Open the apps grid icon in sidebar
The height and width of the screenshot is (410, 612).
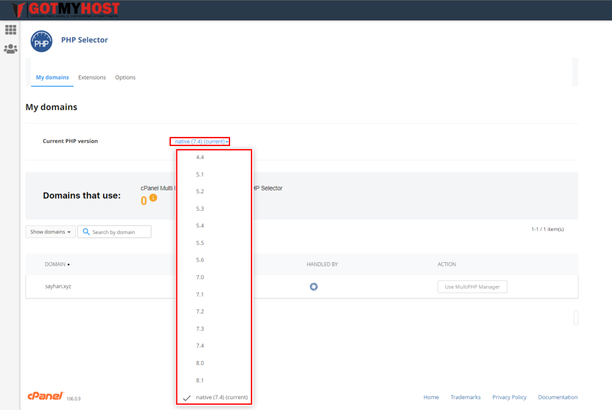click(10, 30)
